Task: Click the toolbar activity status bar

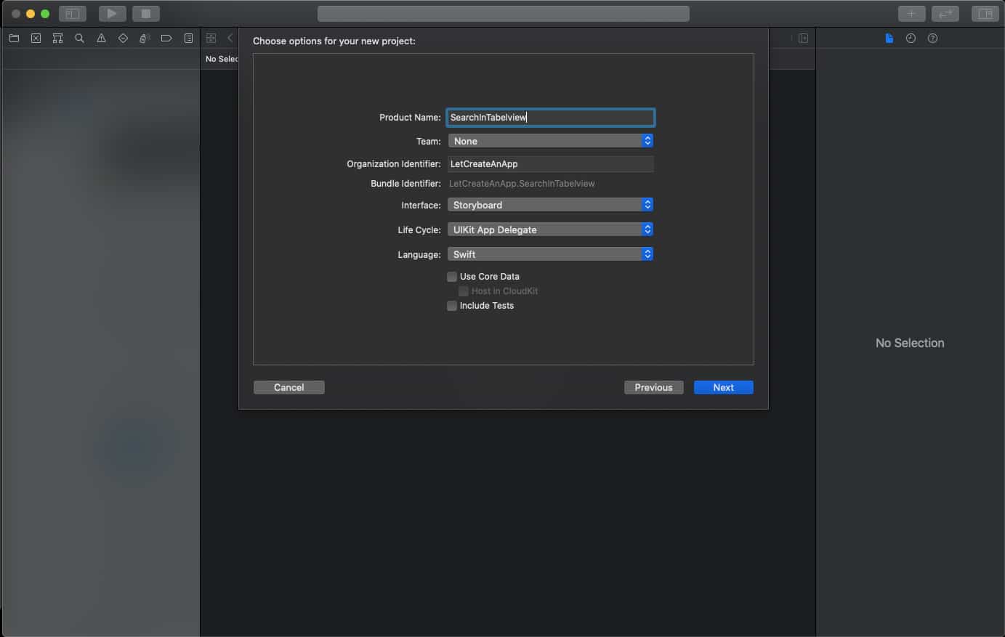Action: click(x=504, y=14)
